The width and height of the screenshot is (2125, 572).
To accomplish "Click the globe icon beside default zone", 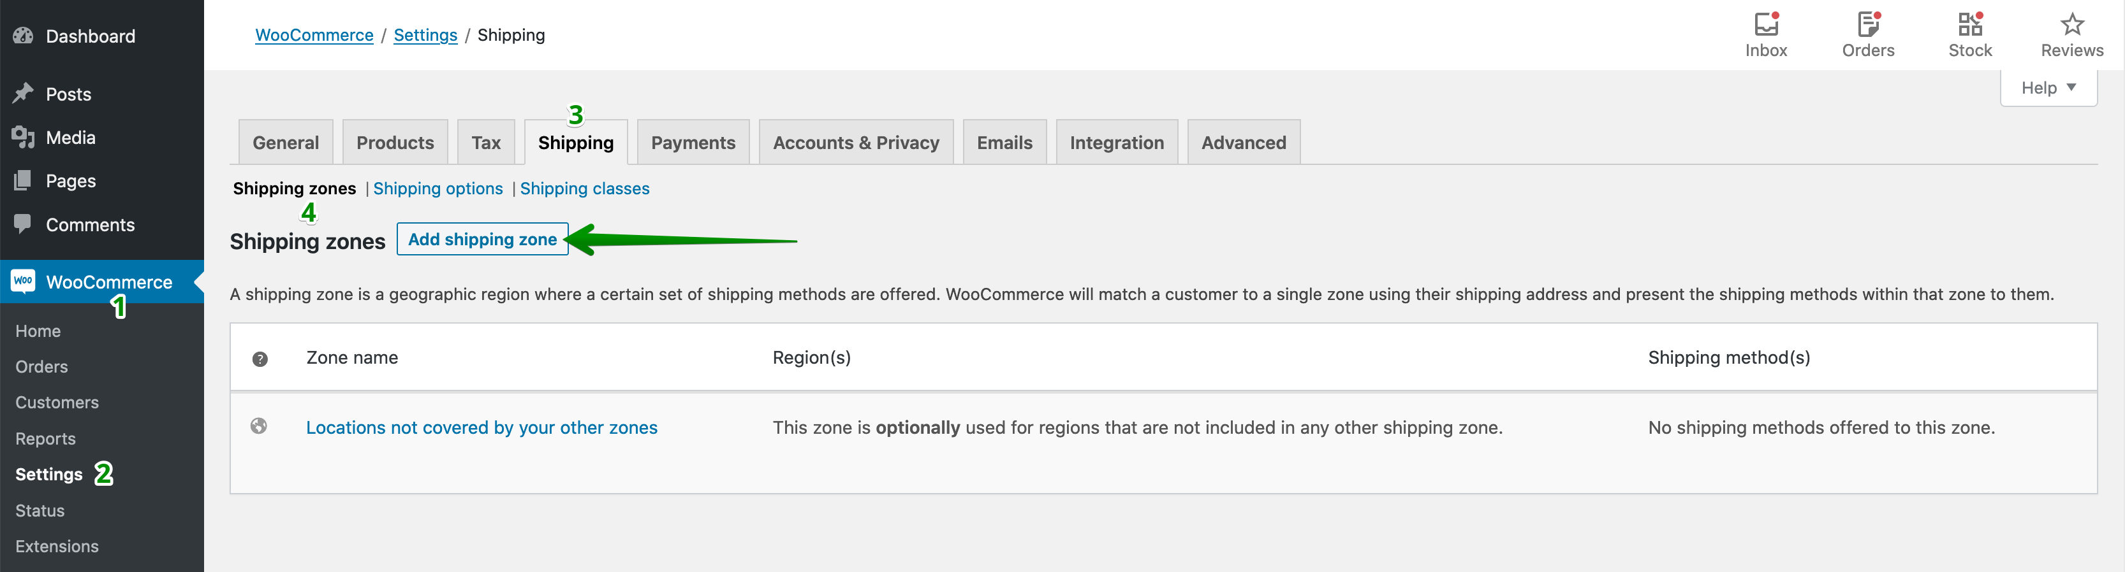I will click(259, 426).
